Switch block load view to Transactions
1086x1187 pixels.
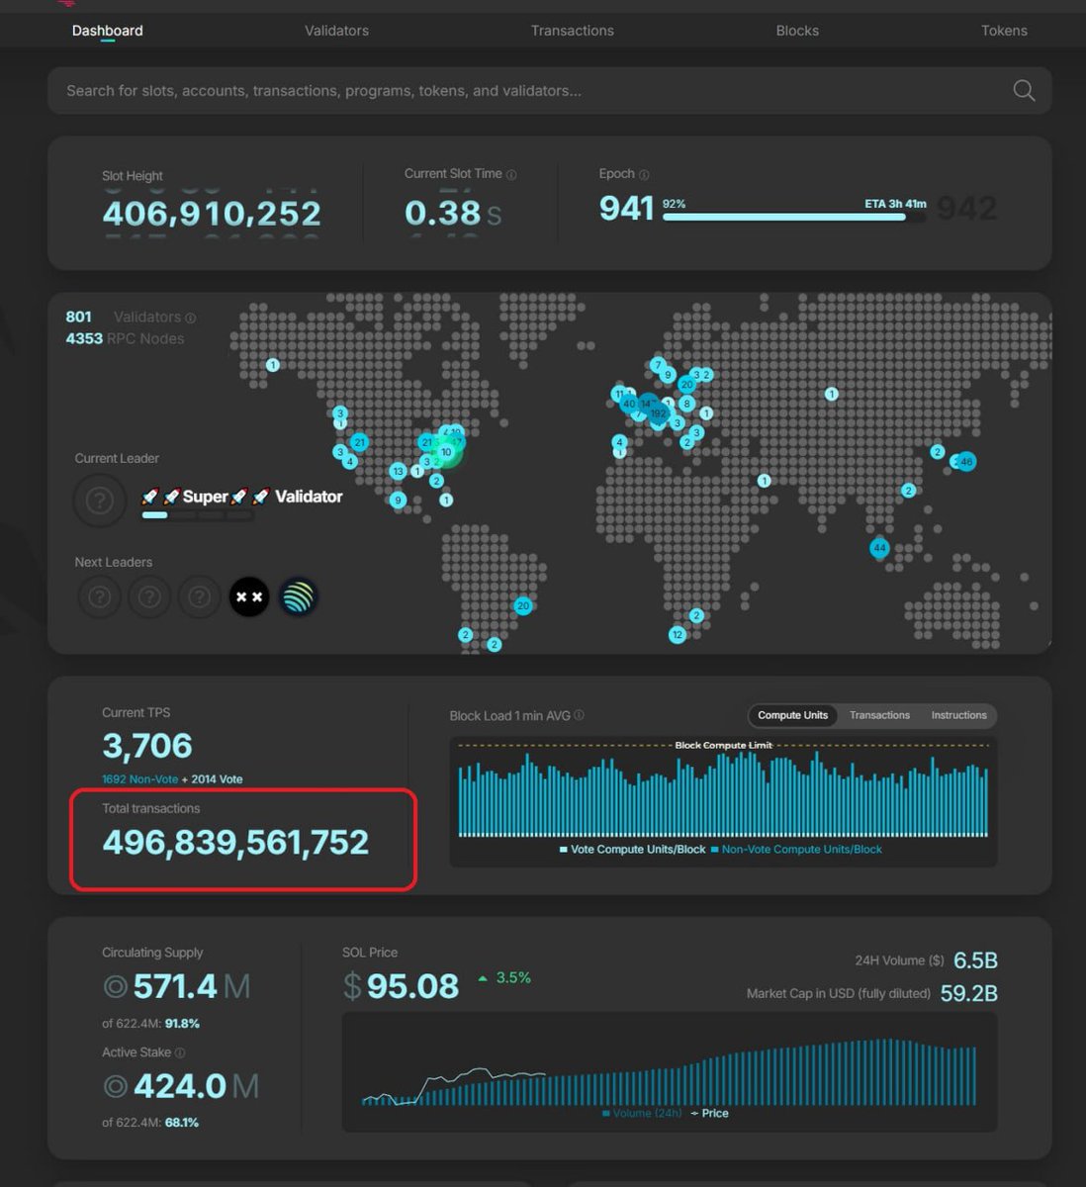[879, 715]
